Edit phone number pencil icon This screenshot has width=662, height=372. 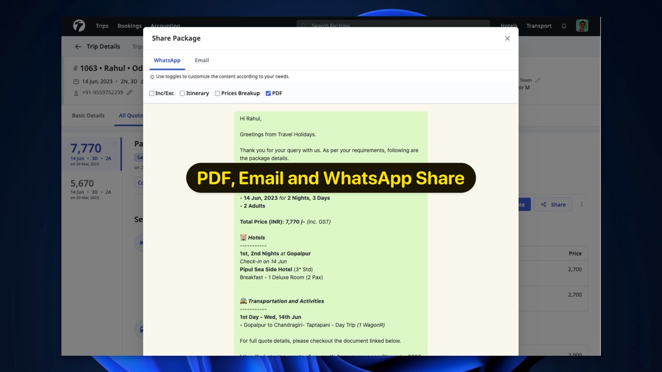[x=129, y=93]
